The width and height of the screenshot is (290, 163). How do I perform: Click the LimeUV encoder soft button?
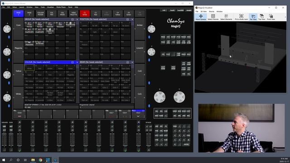140,52
